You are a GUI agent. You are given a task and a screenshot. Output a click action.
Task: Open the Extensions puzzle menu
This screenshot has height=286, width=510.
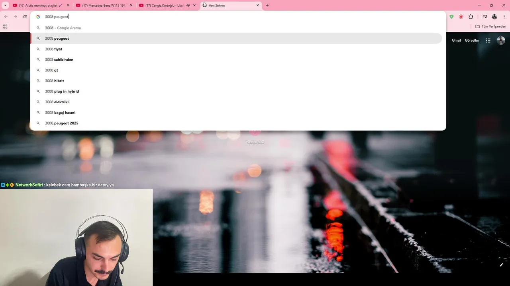coord(471,17)
